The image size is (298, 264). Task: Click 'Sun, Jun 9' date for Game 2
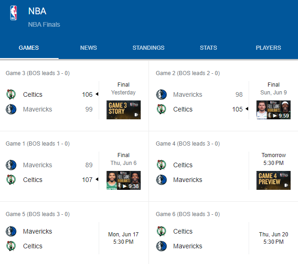tap(274, 93)
